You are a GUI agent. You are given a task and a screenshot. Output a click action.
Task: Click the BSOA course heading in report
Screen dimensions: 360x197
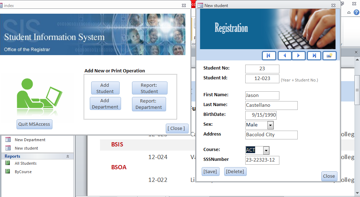[119, 167]
